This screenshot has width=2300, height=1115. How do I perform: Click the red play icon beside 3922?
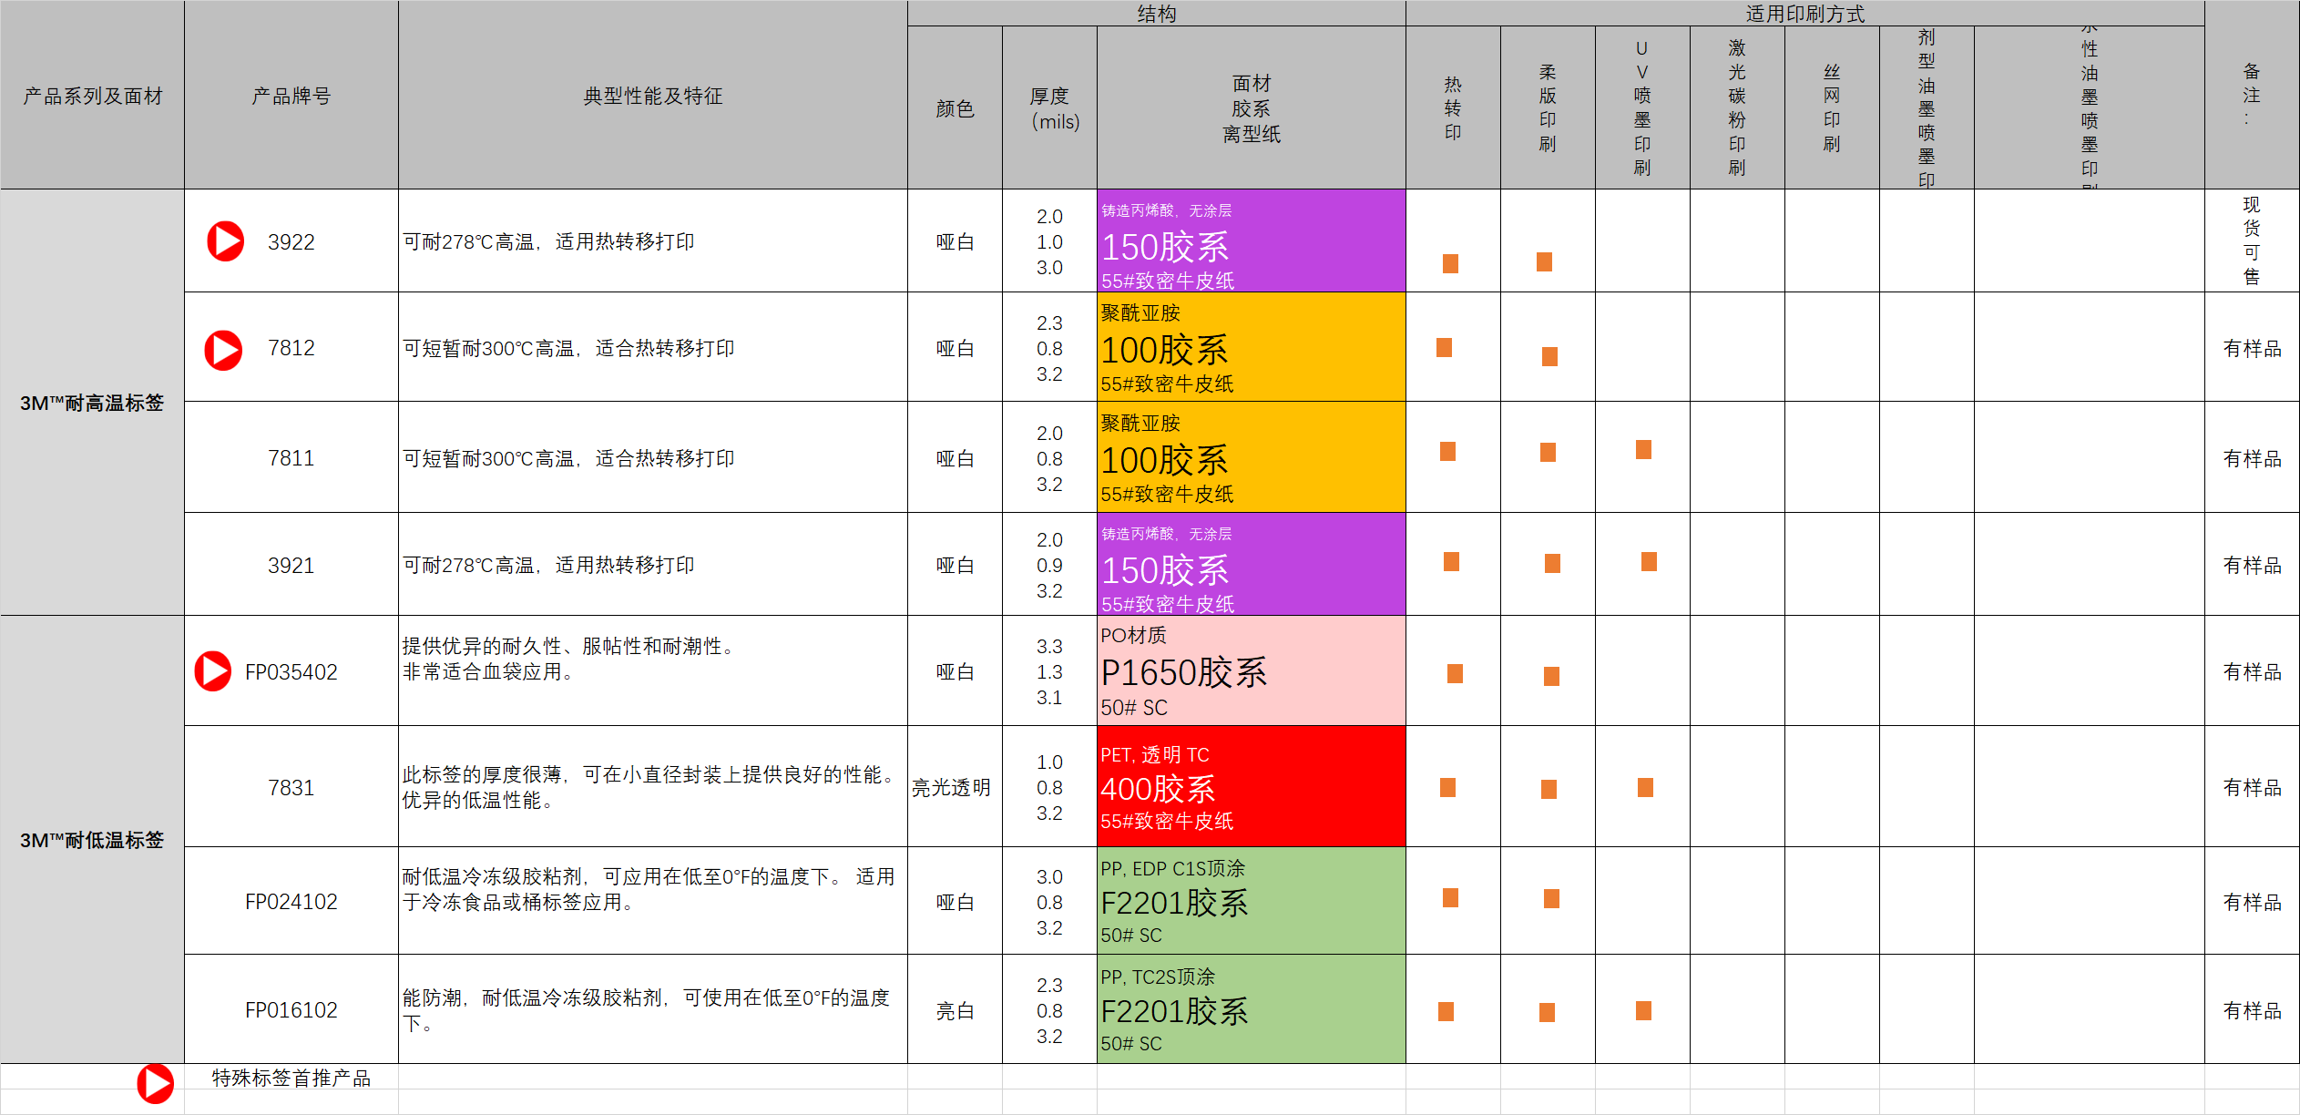225,241
